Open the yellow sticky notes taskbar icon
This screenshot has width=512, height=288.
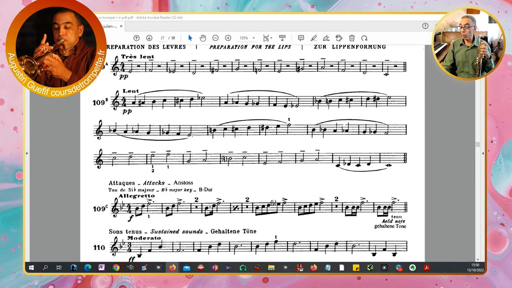click(355, 268)
